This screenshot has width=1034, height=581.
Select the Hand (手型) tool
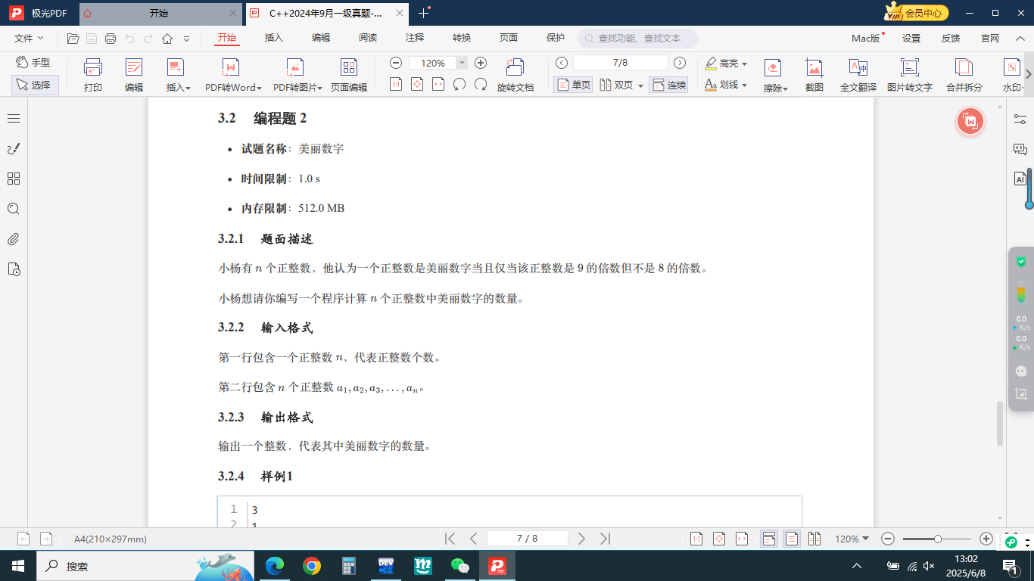click(x=34, y=63)
